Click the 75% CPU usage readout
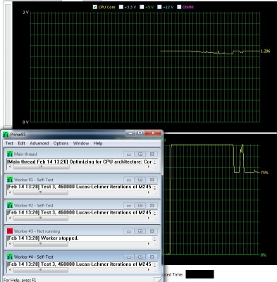 pyautogui.click(x=264, y=173)
